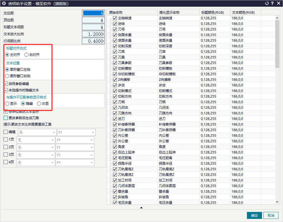Choose 图形窗口左侧 text position
Image resolution: width=283 pixels, height=222 pixels.
tap(7, 70)
